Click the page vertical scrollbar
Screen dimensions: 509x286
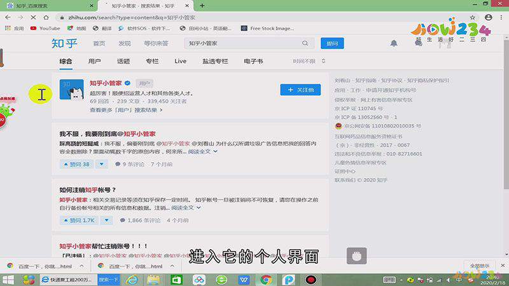point(506,114)
